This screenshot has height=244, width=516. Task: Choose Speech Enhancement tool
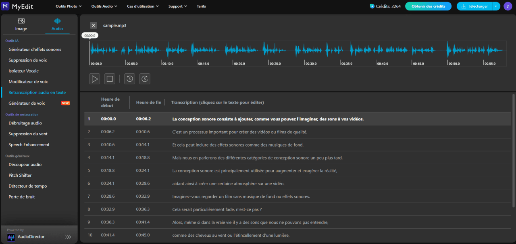[x=29, y=145]
